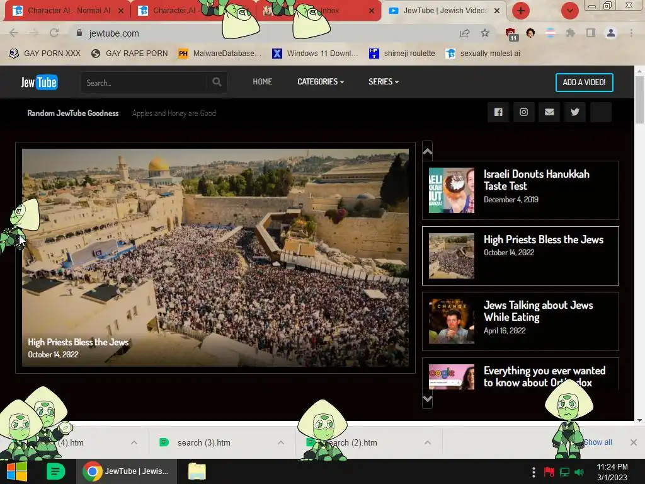Open Jews Talking about Jews While Eating
645x484 pixels.
point(538,311)
